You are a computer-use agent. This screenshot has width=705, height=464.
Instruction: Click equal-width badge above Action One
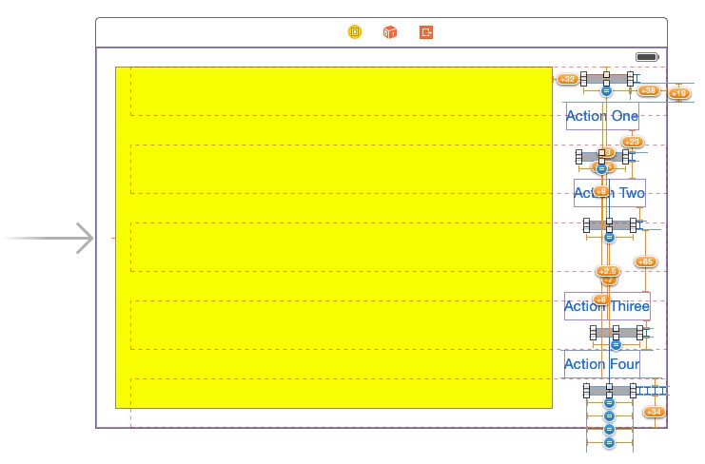coord(606,90)
